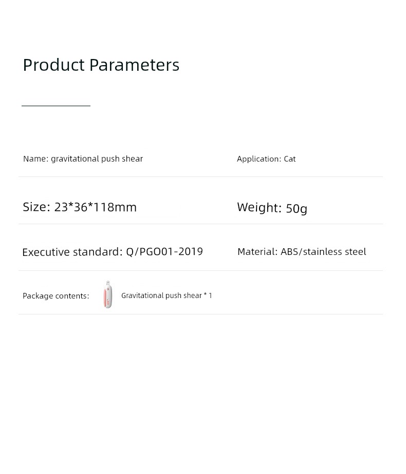Click the divider line under the Name row

point(201,177)
